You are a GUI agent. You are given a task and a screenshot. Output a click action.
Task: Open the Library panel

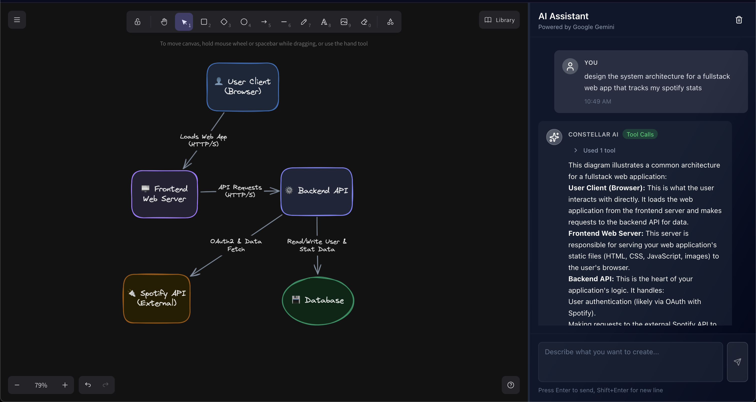(499, 20)
